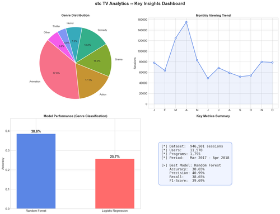280x214 pixels.
Task: Click the 38.6% label above the blue bar
Action: click(36, 131)
